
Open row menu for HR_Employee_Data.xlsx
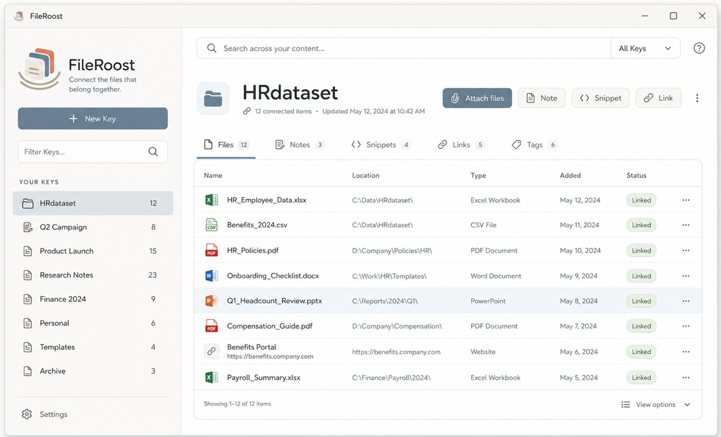686,200
